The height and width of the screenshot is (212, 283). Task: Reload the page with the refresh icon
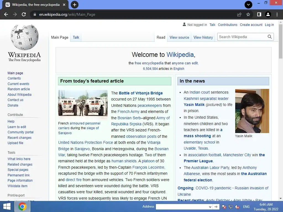click(24, 14)
